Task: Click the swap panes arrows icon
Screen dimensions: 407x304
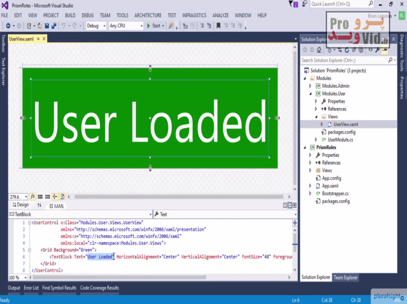Action: (x=39, y=205)
